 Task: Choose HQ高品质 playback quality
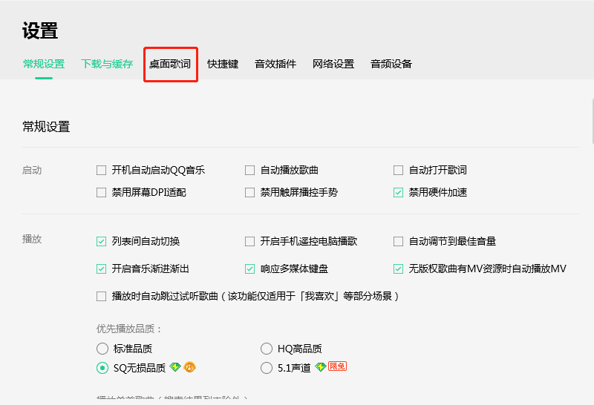(267, 349)
